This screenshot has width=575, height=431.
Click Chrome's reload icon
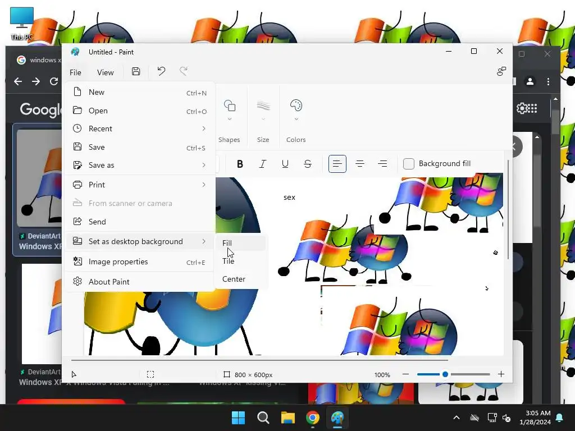click(x=54, y=81)
